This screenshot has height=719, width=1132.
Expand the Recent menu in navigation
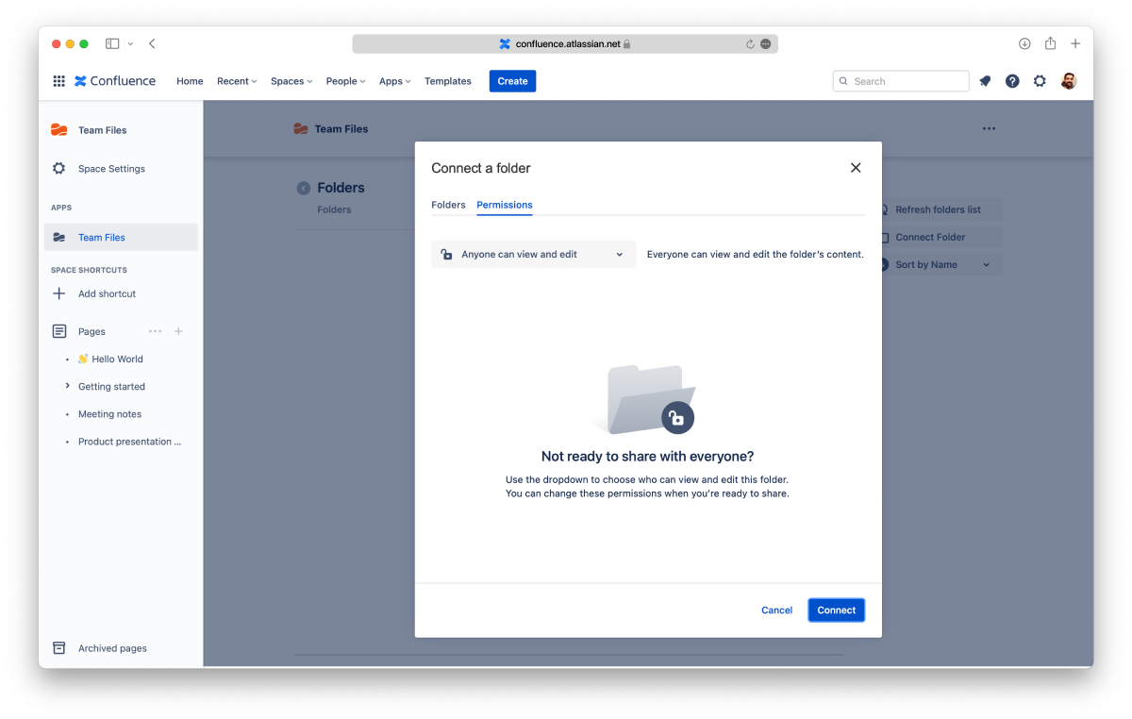click(237, 81)
